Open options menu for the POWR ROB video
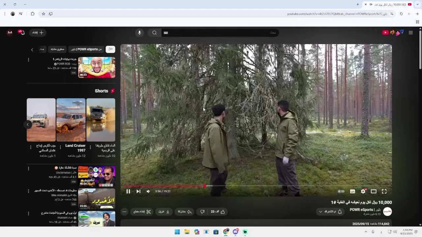 click(x=28, y=60)
